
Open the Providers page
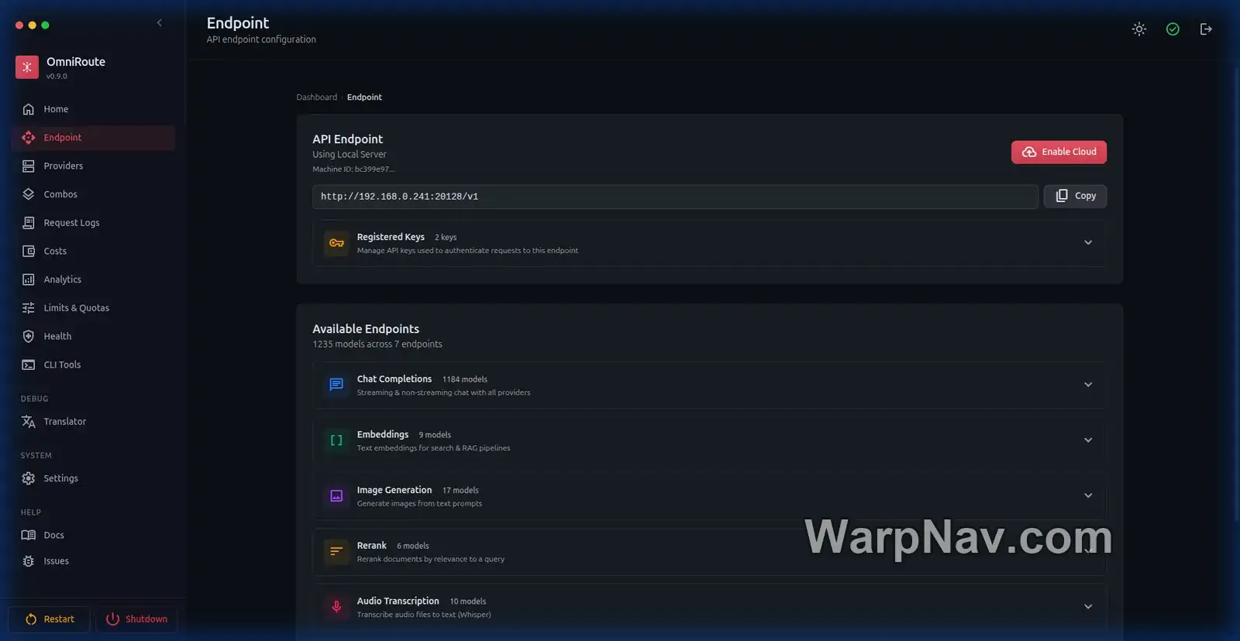point(93,166)
